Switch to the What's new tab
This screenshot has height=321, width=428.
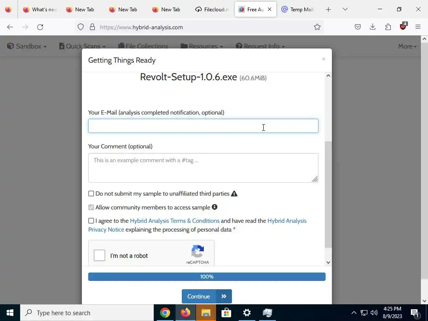pos(40,10)
